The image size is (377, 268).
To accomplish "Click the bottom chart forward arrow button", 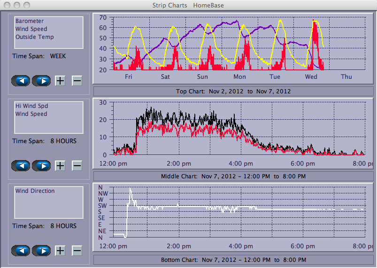I will (41, 251).
